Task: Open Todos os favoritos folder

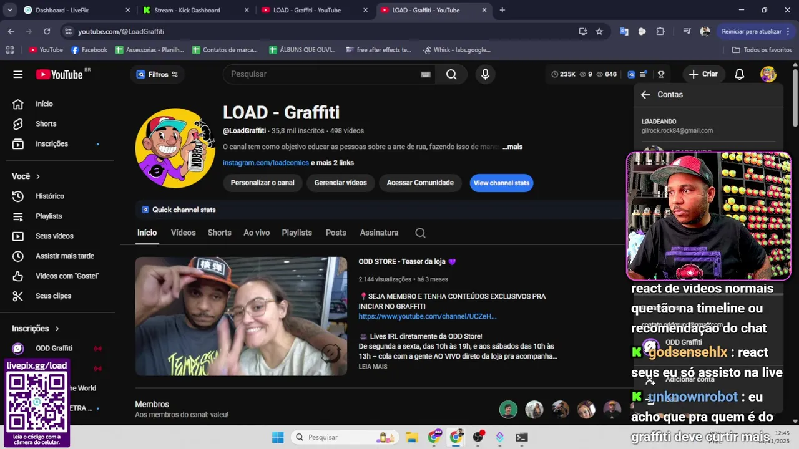Action: click(x=762, y=50)
